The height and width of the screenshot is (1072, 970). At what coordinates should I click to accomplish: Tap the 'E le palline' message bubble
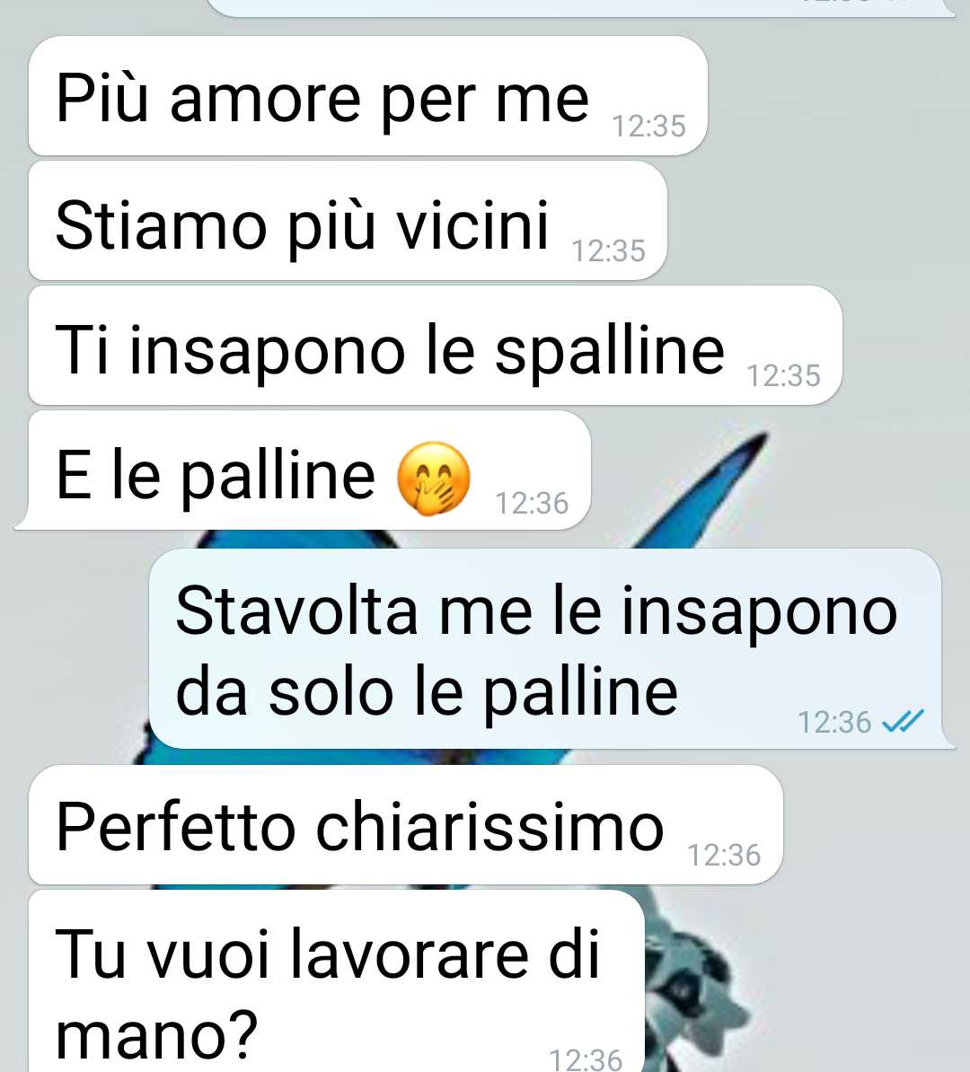point(308,470)
